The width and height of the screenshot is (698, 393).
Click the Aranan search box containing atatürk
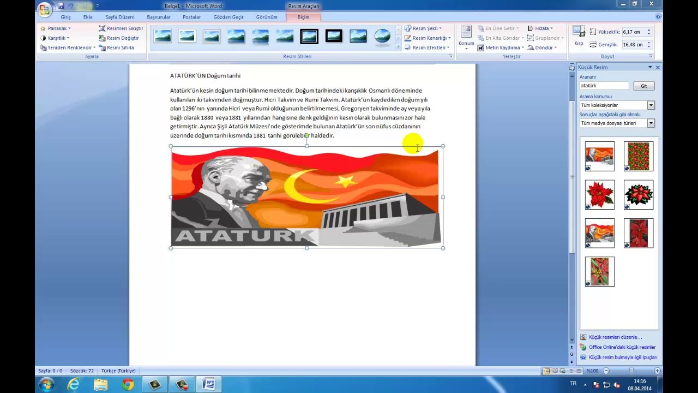point(604,86)
